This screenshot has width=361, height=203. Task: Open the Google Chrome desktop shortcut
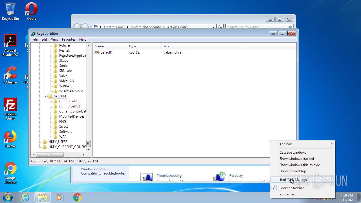pyautogui.click(x=10, y=173)
